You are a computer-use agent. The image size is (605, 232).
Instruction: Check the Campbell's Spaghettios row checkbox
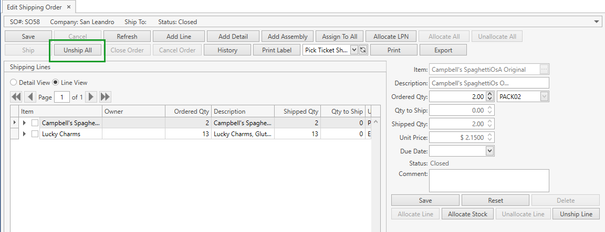point(35,123)
